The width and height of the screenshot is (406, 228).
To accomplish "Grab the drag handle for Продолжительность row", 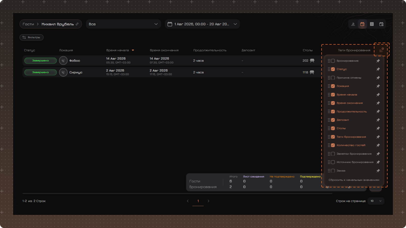I will (x=329, y=111).
